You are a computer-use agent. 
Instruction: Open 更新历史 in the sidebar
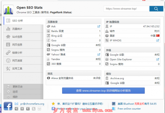[x=23, y=87]
